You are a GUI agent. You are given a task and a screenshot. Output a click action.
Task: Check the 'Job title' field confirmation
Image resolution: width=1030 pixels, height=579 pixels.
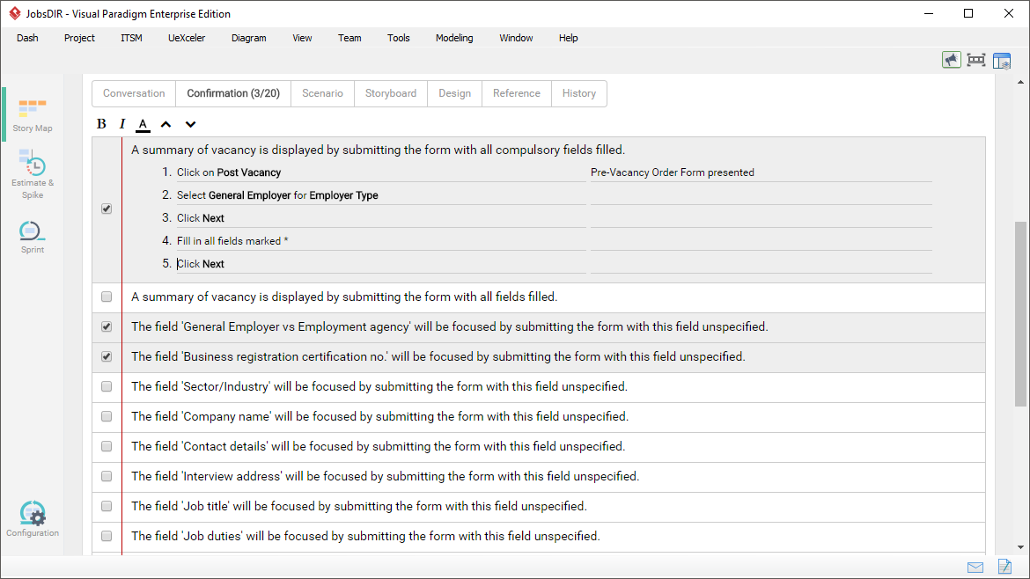click(107, 505)
